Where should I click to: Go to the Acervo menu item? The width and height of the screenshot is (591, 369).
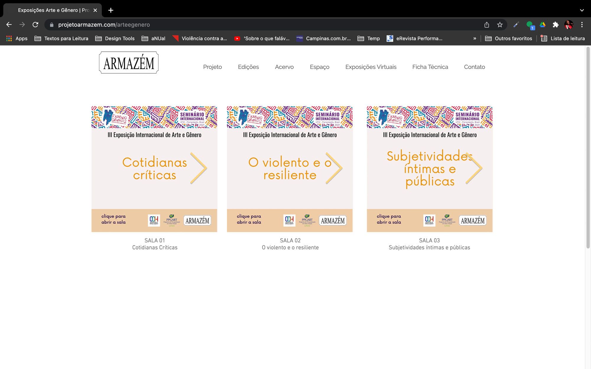(284, 67)
